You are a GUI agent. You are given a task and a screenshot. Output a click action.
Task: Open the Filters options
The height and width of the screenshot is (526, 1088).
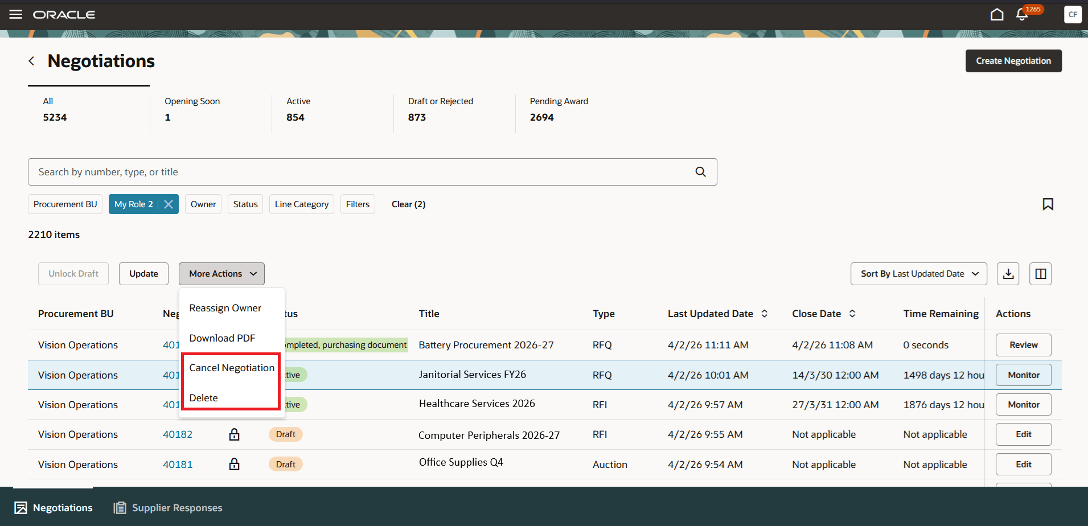click(x=357, y=204)
